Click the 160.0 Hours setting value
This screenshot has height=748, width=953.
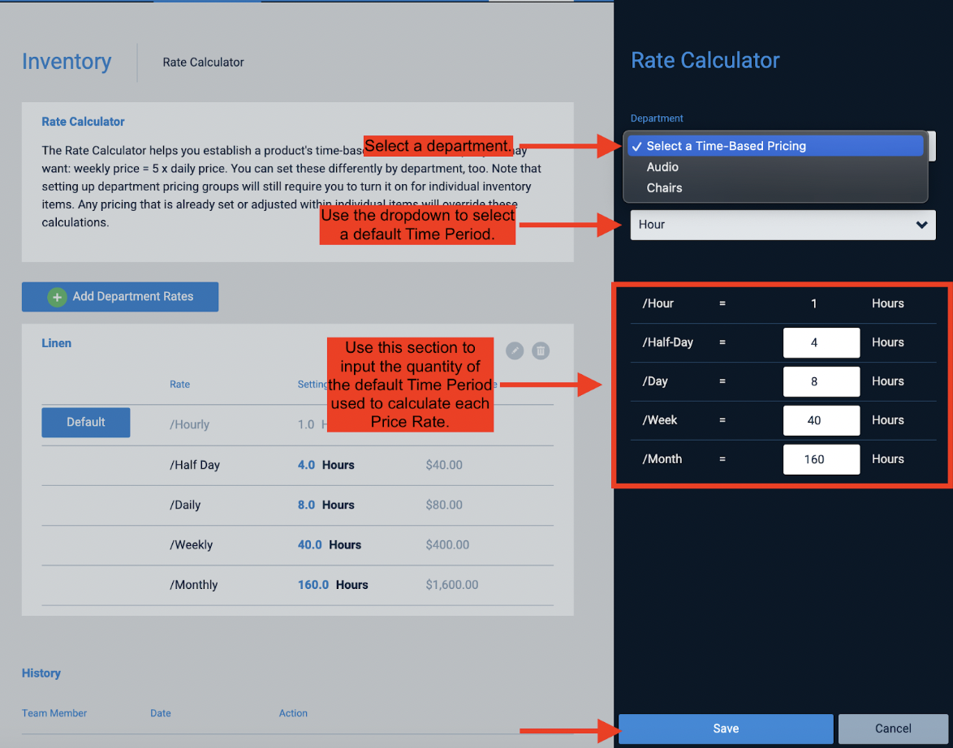pos(333,585)
